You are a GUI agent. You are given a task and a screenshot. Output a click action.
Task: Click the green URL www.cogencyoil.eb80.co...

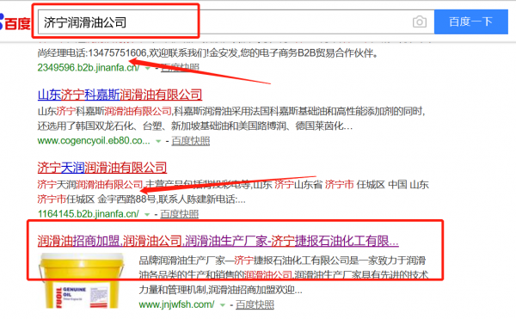[94, 141]
